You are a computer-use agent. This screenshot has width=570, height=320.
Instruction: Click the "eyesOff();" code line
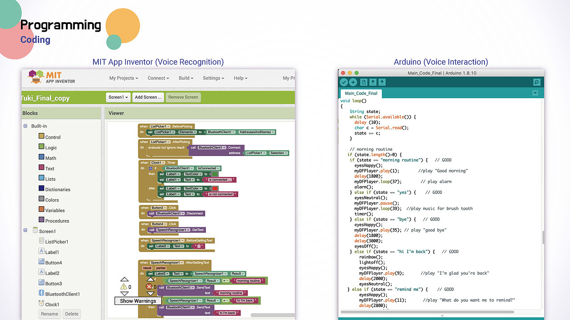tap(366, 246)
